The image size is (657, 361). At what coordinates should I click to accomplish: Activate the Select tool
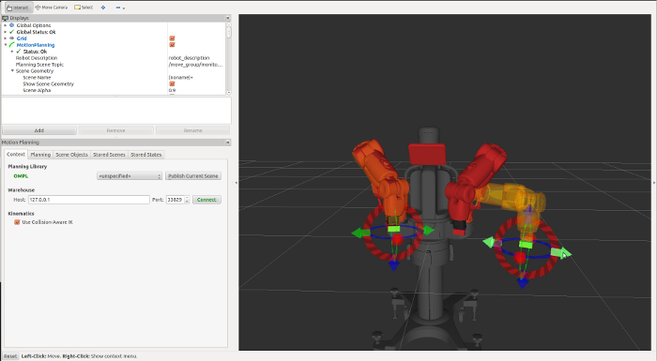click(84, 8)
